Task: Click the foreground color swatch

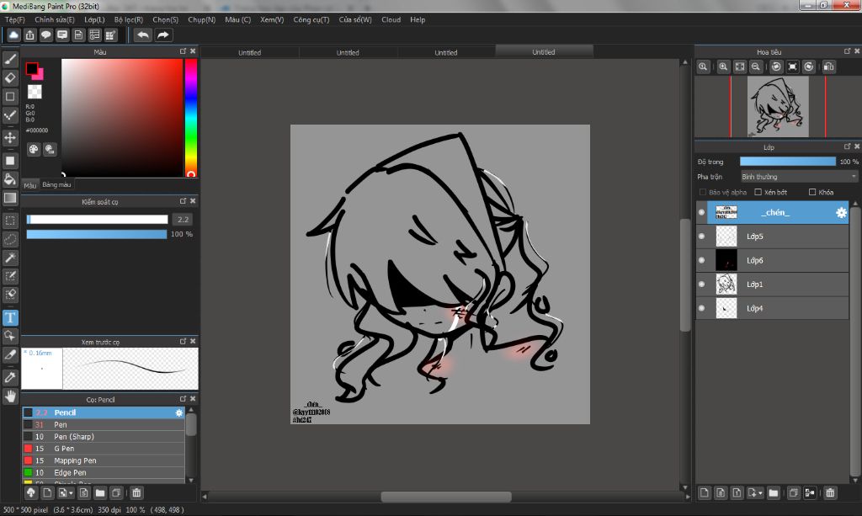Action: pyautogui.click(x=31, y=69)
